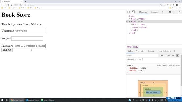The height and width of the screenshot is (102, 182).
Task: Reload the Book Store page
Action: click(x=8, y=5)
